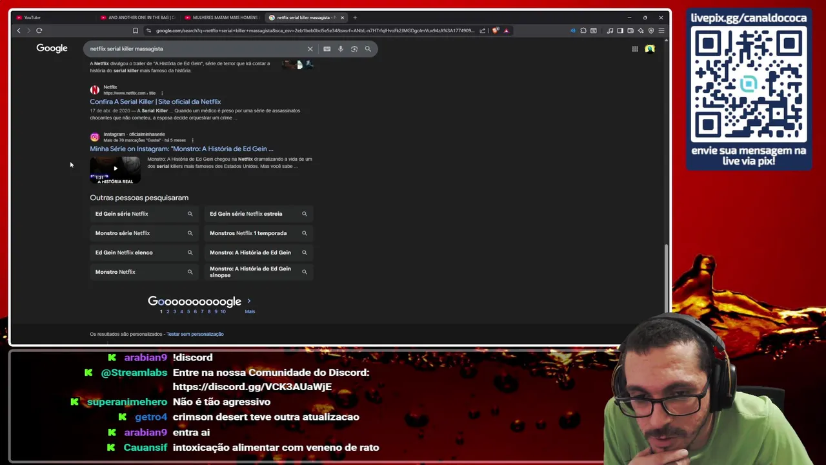Click the Google logo to go home
Viewport: 826px width, 465px height.
click(x=52, y=48)
